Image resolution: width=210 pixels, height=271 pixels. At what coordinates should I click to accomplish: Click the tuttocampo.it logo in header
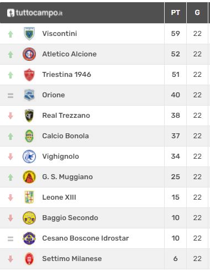(x=35, y=13)
